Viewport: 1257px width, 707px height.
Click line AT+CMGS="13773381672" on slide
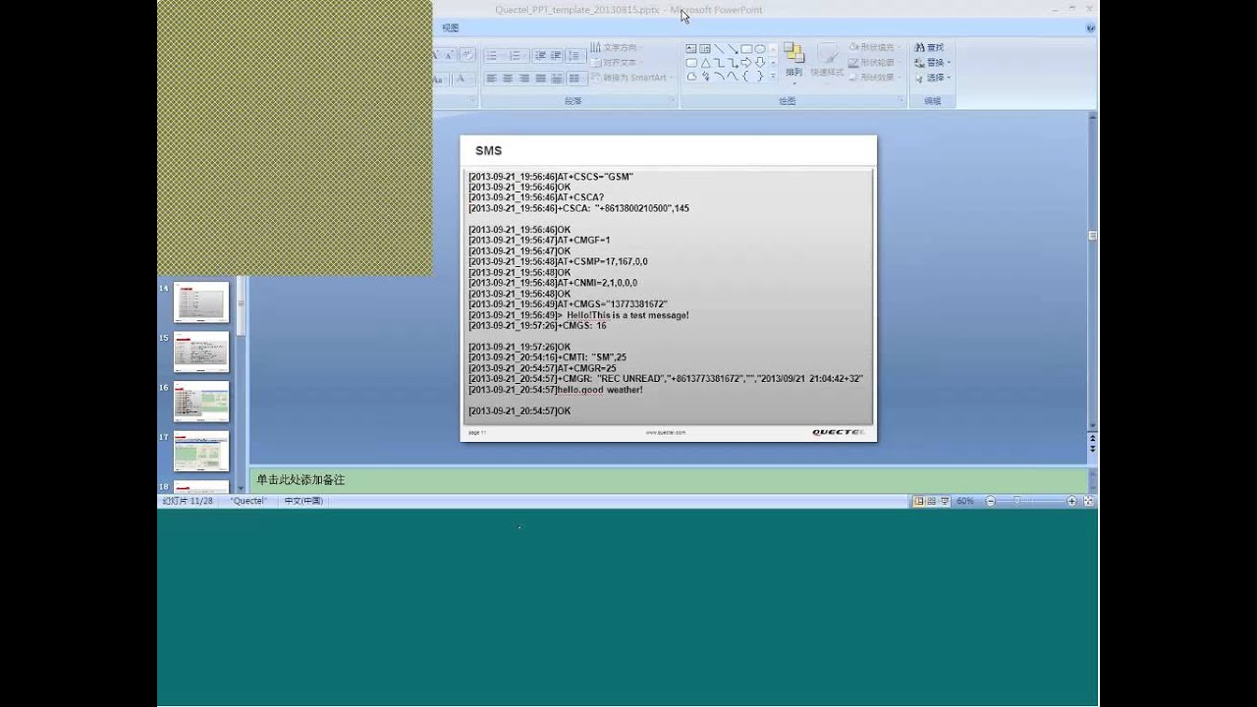(569, 304)
